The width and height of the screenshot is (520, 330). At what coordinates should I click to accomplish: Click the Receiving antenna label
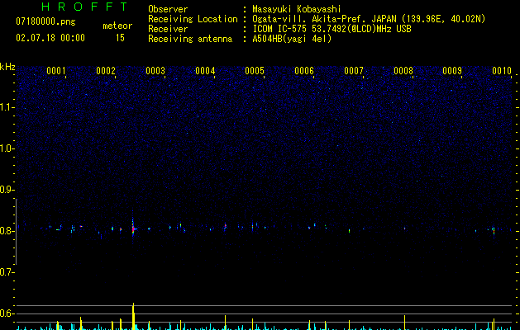point(190,39)
